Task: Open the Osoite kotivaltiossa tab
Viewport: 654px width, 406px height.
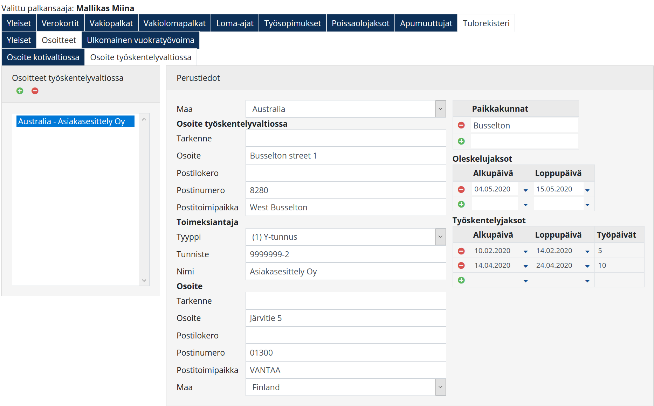Action: pyautogui.click(x=43, y=57)
